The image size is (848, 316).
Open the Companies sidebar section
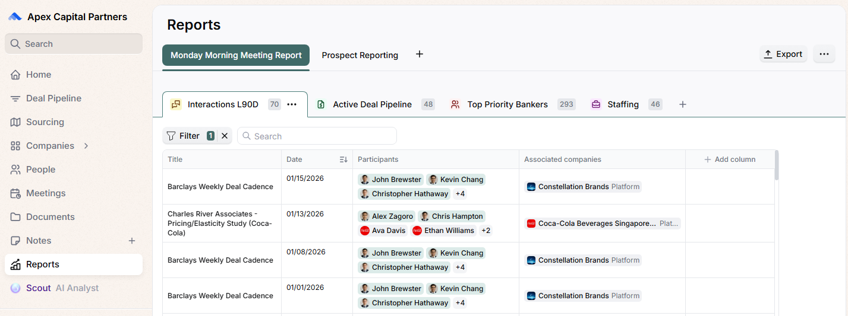(74, 146)
